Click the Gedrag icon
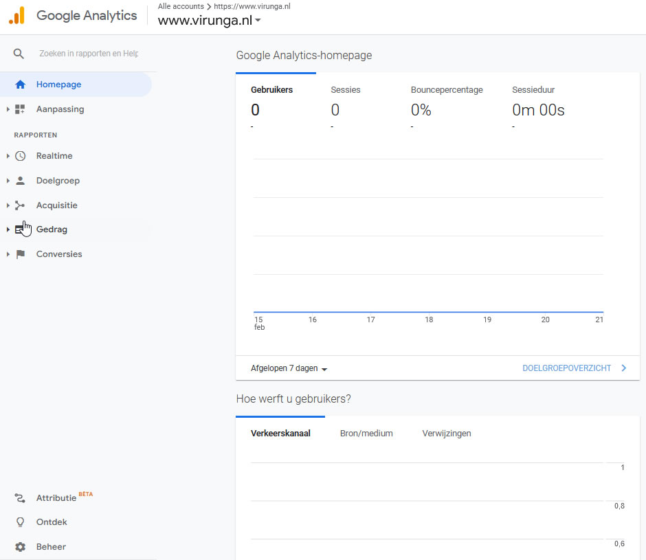The height and width of the screenshot is (560, 646). tap(20, 229)
